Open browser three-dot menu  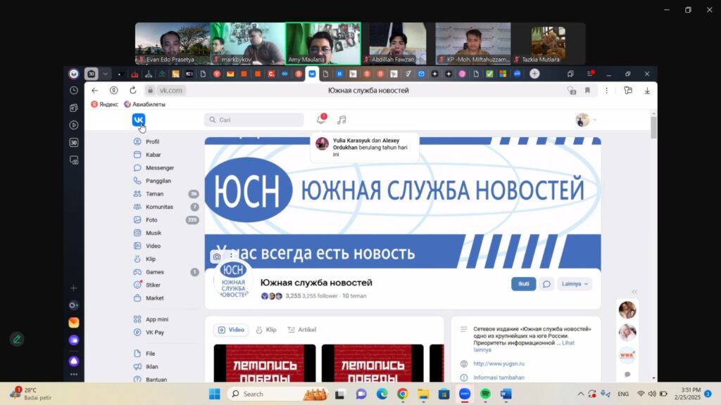click(x=606, y=91)
